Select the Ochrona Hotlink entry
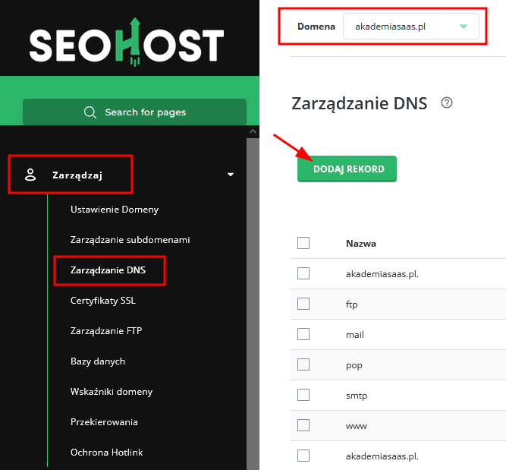This screenshot has width=506, height=470. coord(107,453)
